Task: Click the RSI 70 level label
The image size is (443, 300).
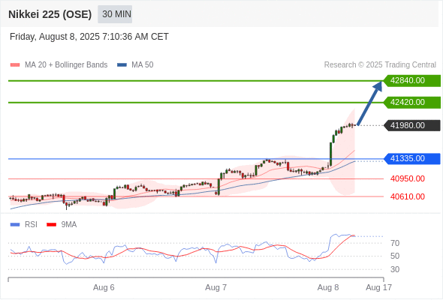Action: (395, 243)
